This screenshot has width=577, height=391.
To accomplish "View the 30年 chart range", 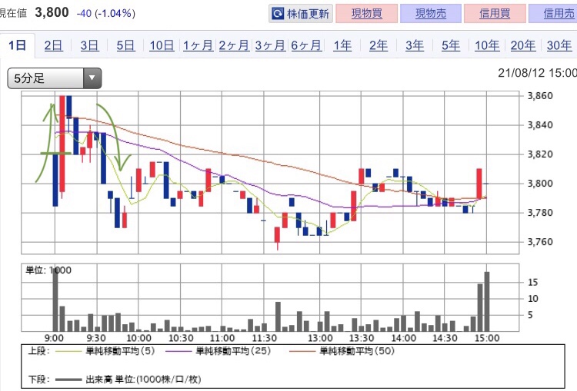I will [559, 45].
